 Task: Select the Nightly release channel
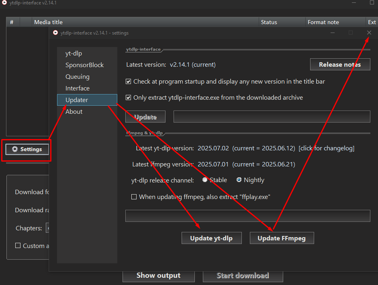click(x=239, y=180)
